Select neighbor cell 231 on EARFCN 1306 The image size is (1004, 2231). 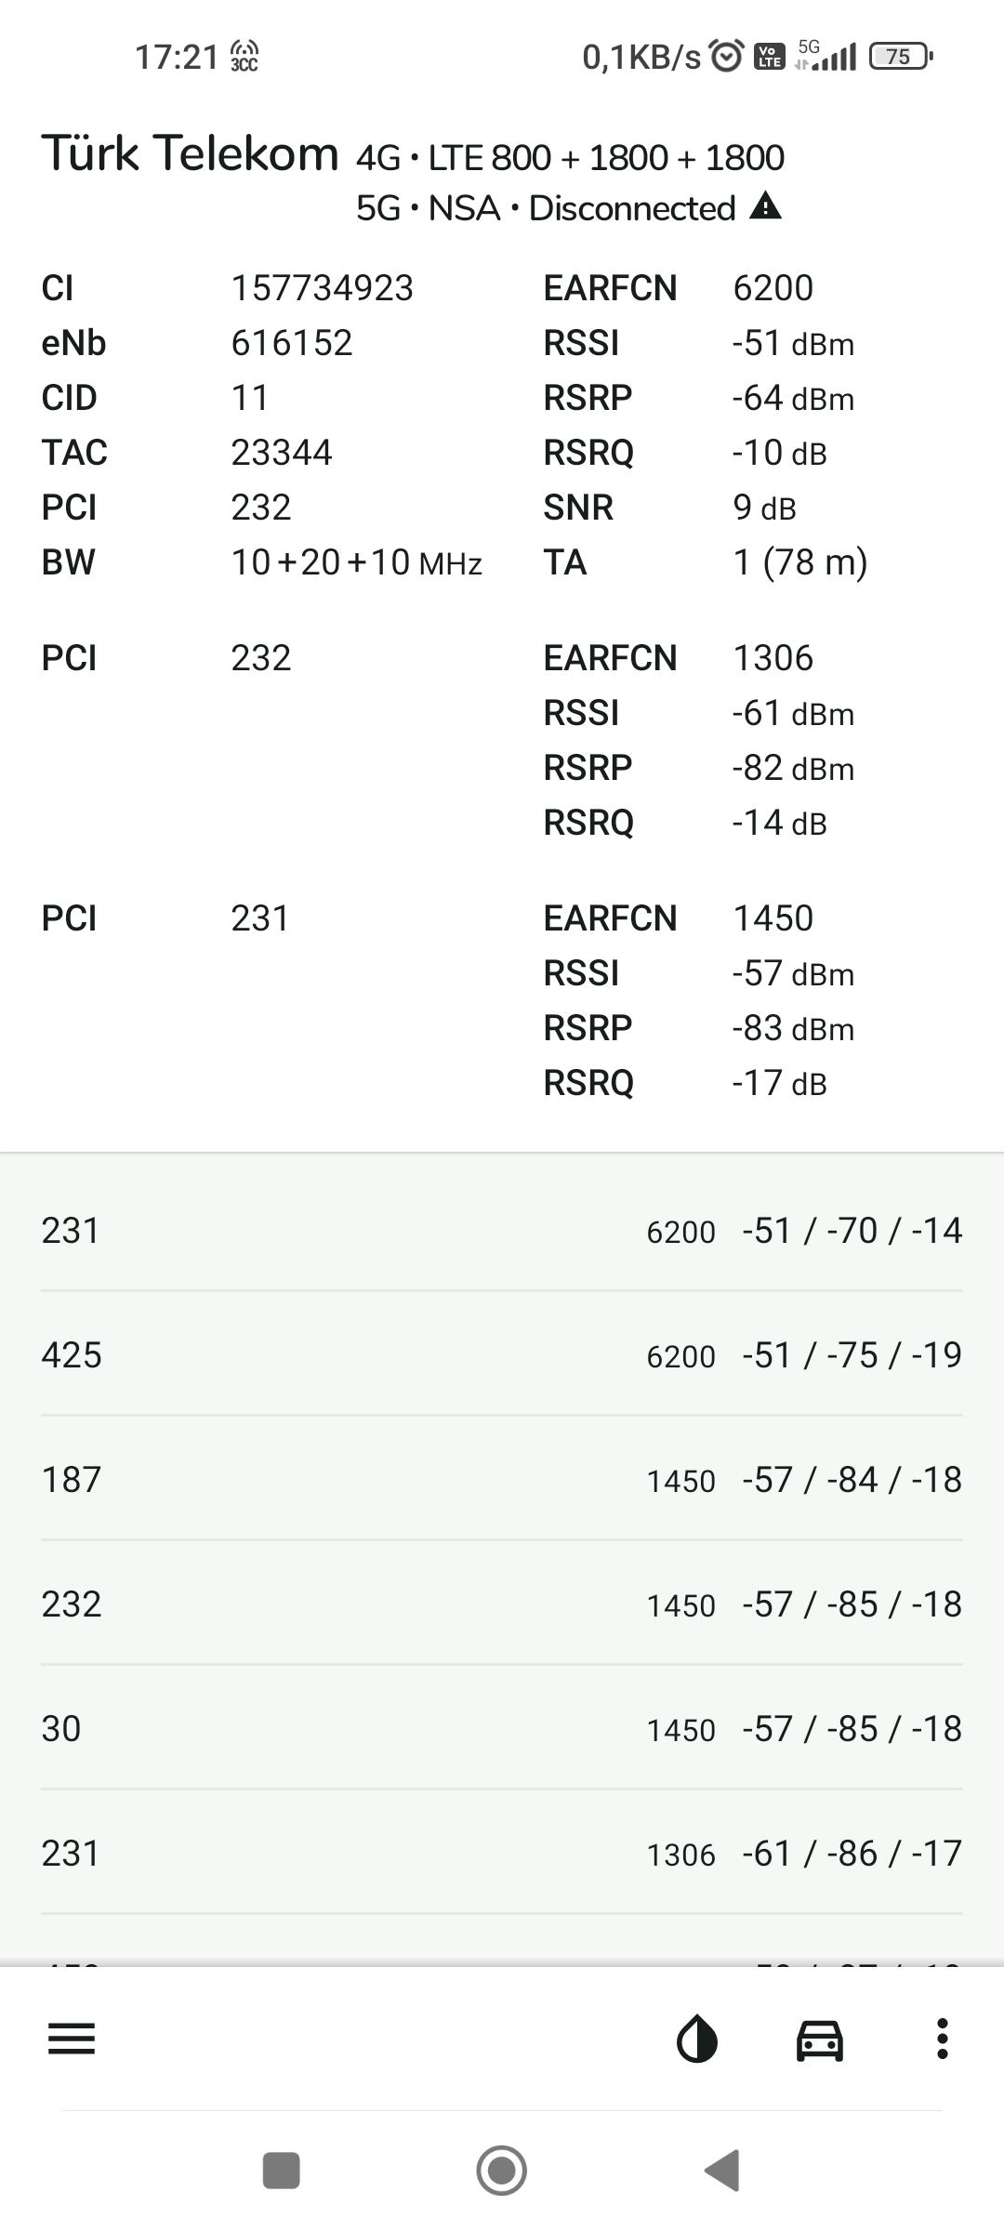coord(502,1853)
